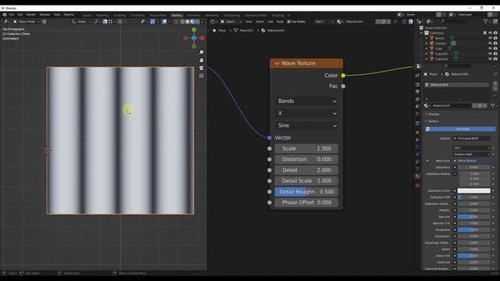The height and width of the screenshot is (281, 500).
Task: Disable render camera icon for Camera row
Action: (495, 44)
